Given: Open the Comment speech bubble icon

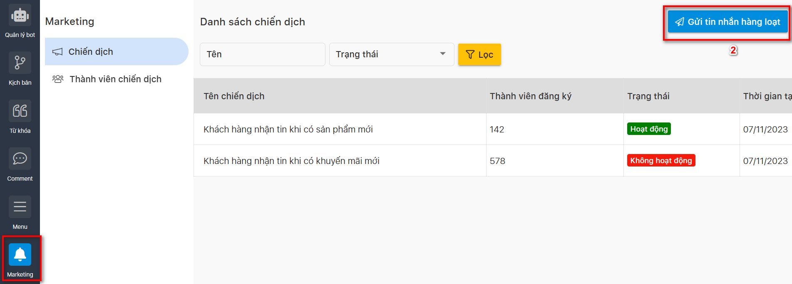Looking at the screenshot, I should (20, 159).
